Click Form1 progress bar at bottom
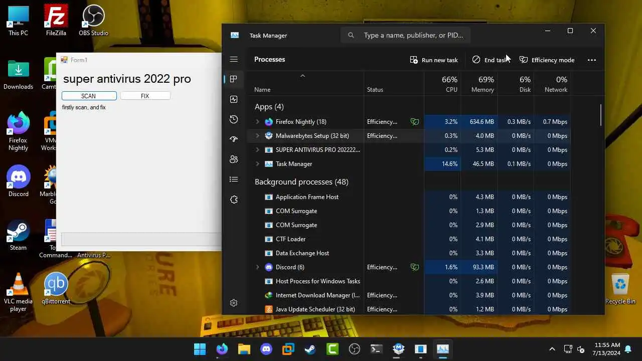Image resolution: width=642 pixels, height=361 pixels. (141, 239)
